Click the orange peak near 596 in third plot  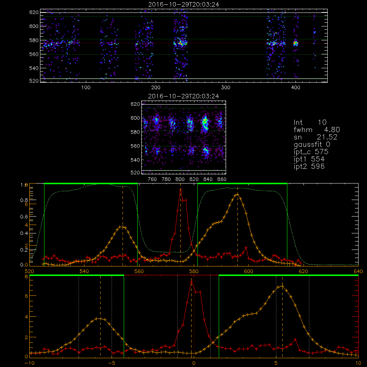[237, 194]
